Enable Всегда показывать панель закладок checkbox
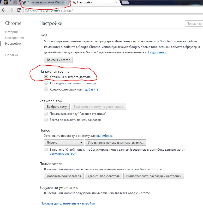This screenshot has width=203, height=210. pyautogui.click(x=46, y=120)
